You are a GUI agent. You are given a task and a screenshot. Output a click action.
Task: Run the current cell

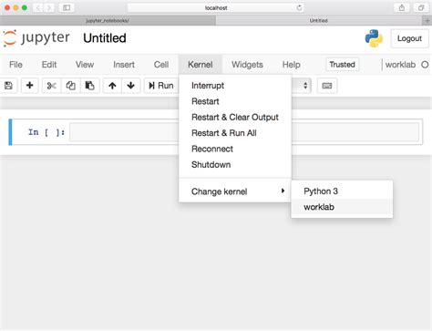coord(161,86)
